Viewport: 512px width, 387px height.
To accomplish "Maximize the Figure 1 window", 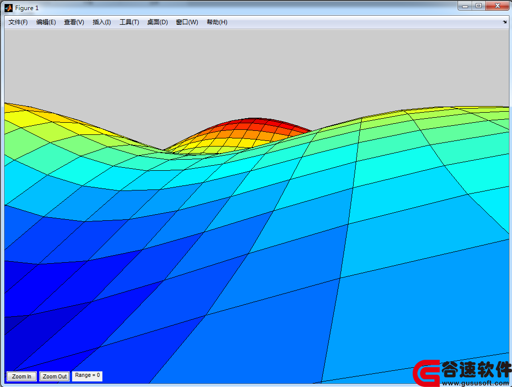I will pyautogui.click(x=479, y=6).
